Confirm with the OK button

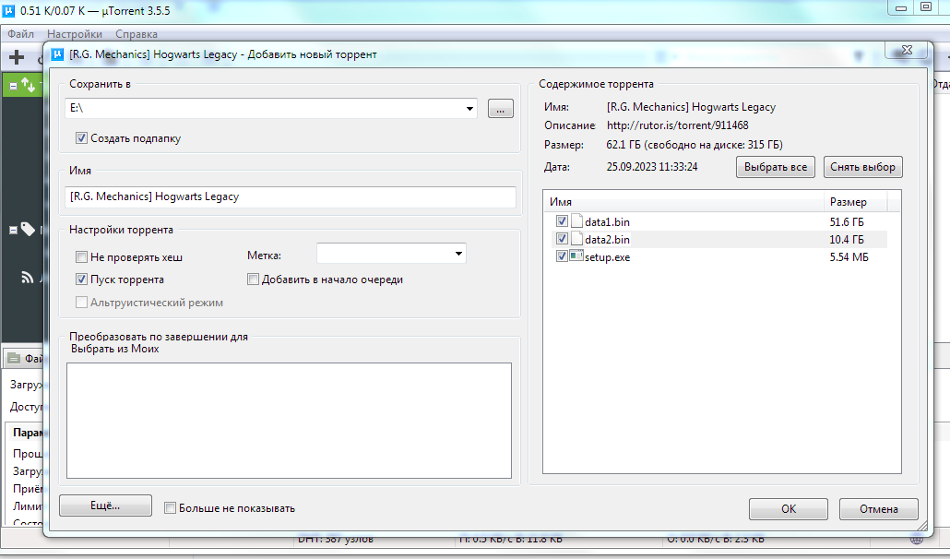pyautogui.click(x=789, y=509)
